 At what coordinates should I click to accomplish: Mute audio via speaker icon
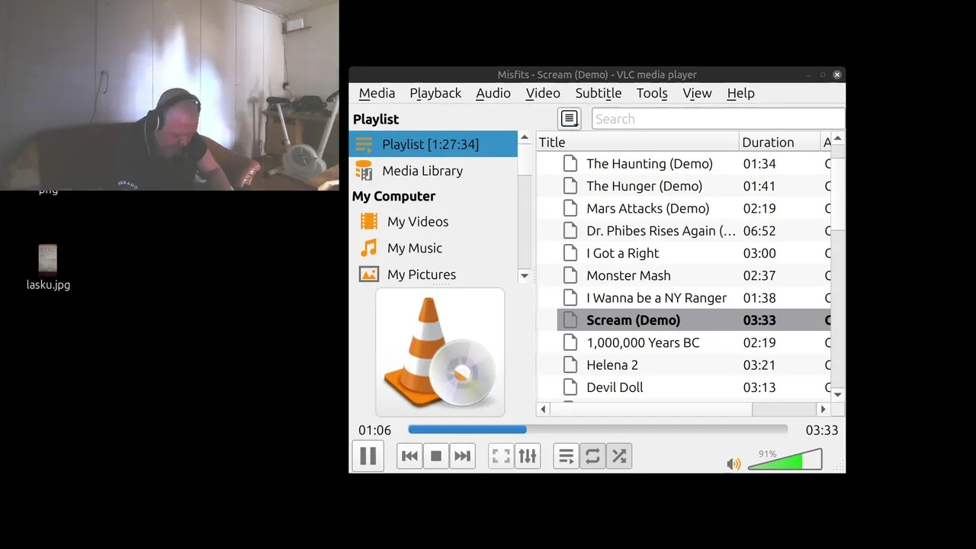pos(734,464)
